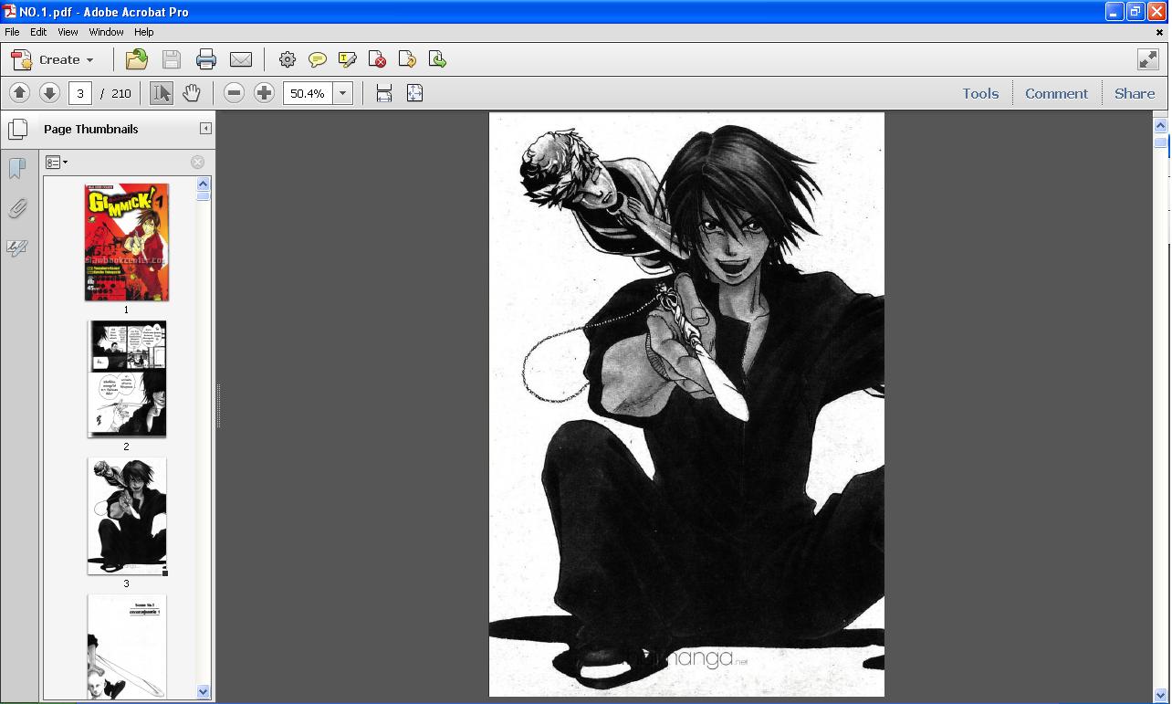Open the Create dropdown menu
This screenshot has height=704, width=1172.
[x=52, y=59]
